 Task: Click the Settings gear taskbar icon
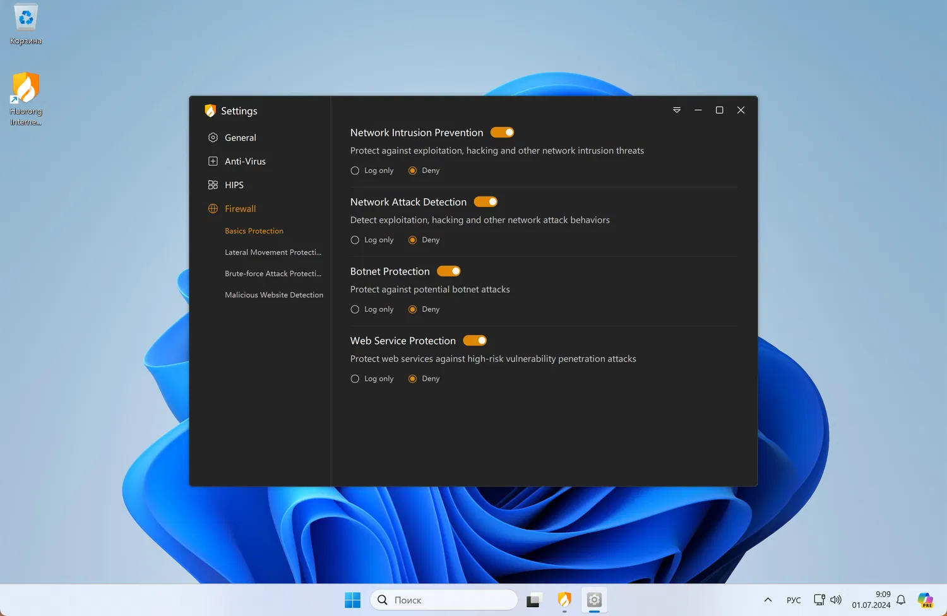(594, 600)
